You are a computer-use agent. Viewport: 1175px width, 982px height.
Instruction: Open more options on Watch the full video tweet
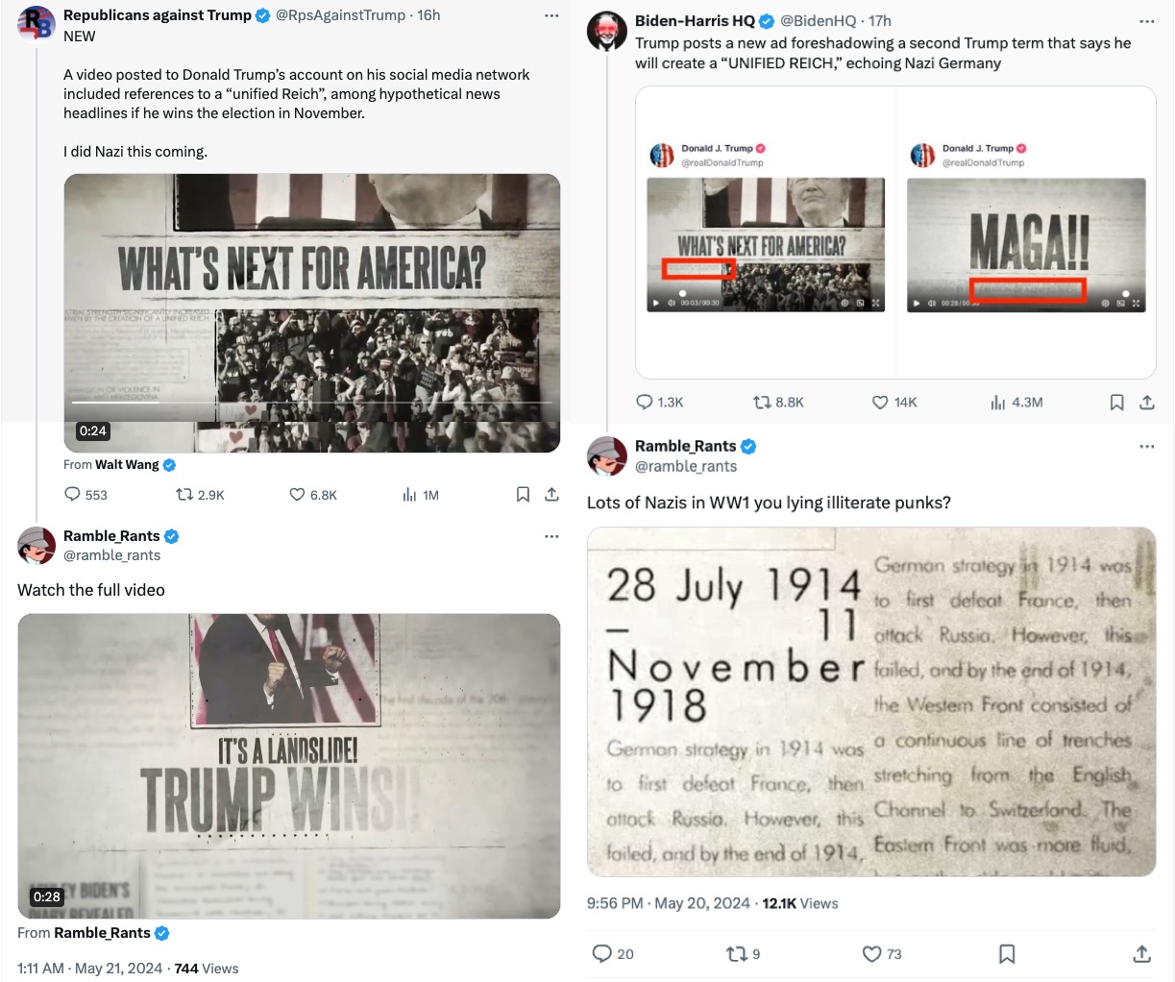pos(551,536)
